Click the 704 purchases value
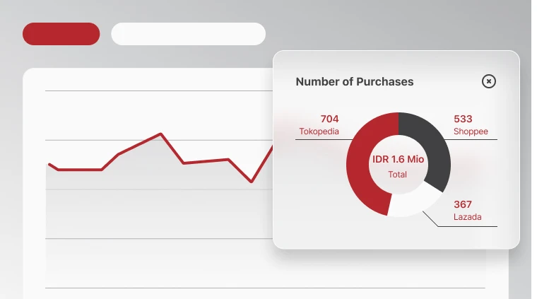The height and width of the screenshot is (299, 537). point(329,119)
